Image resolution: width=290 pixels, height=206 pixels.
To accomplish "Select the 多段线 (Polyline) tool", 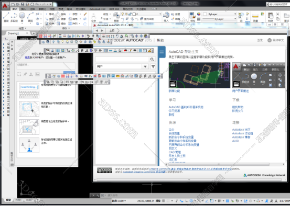I will [14, 17].
